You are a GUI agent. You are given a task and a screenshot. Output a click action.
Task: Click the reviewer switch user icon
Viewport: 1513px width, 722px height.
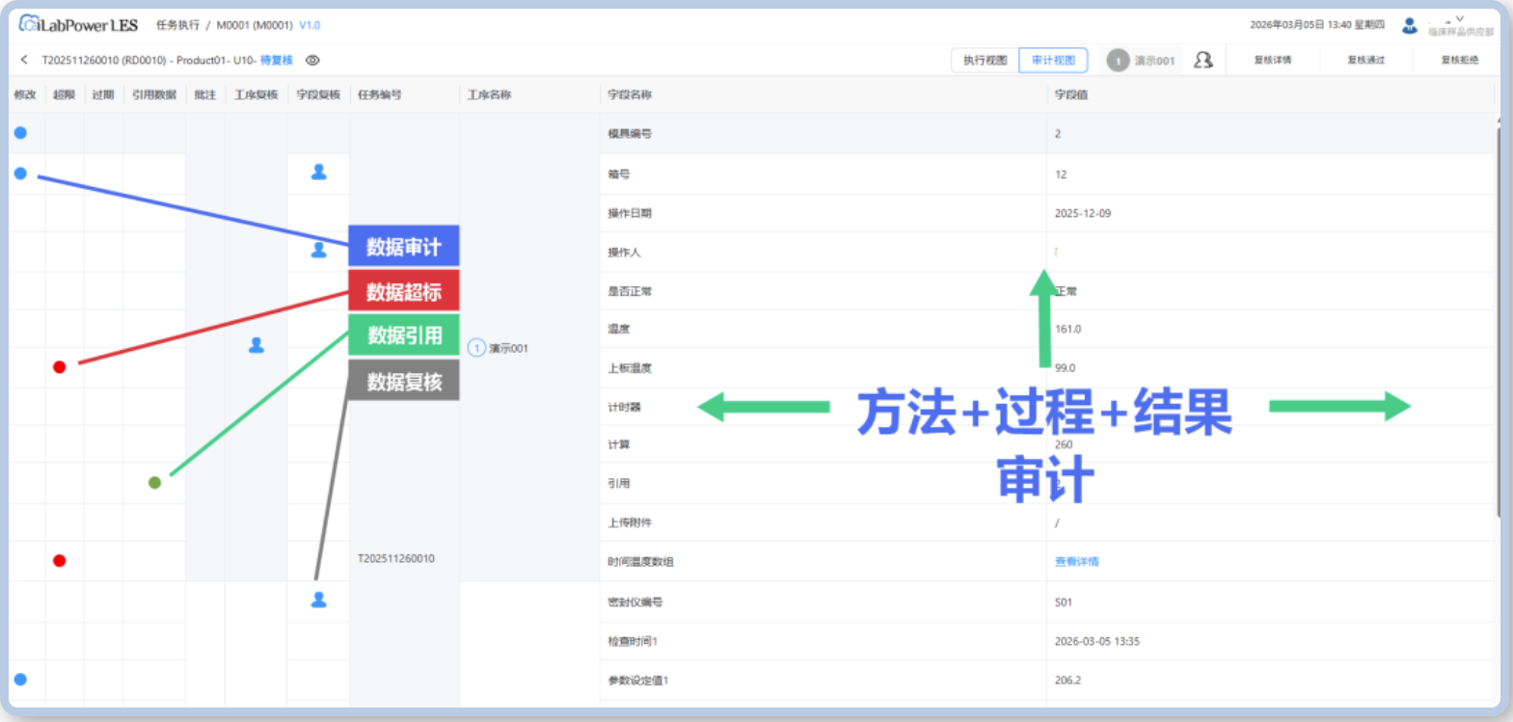click(x=1202, y=60)
